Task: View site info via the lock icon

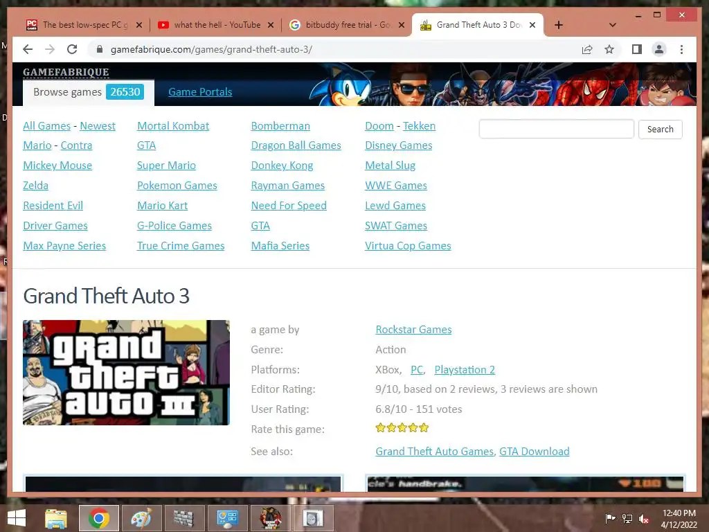Action: click(x=100, y=49)
